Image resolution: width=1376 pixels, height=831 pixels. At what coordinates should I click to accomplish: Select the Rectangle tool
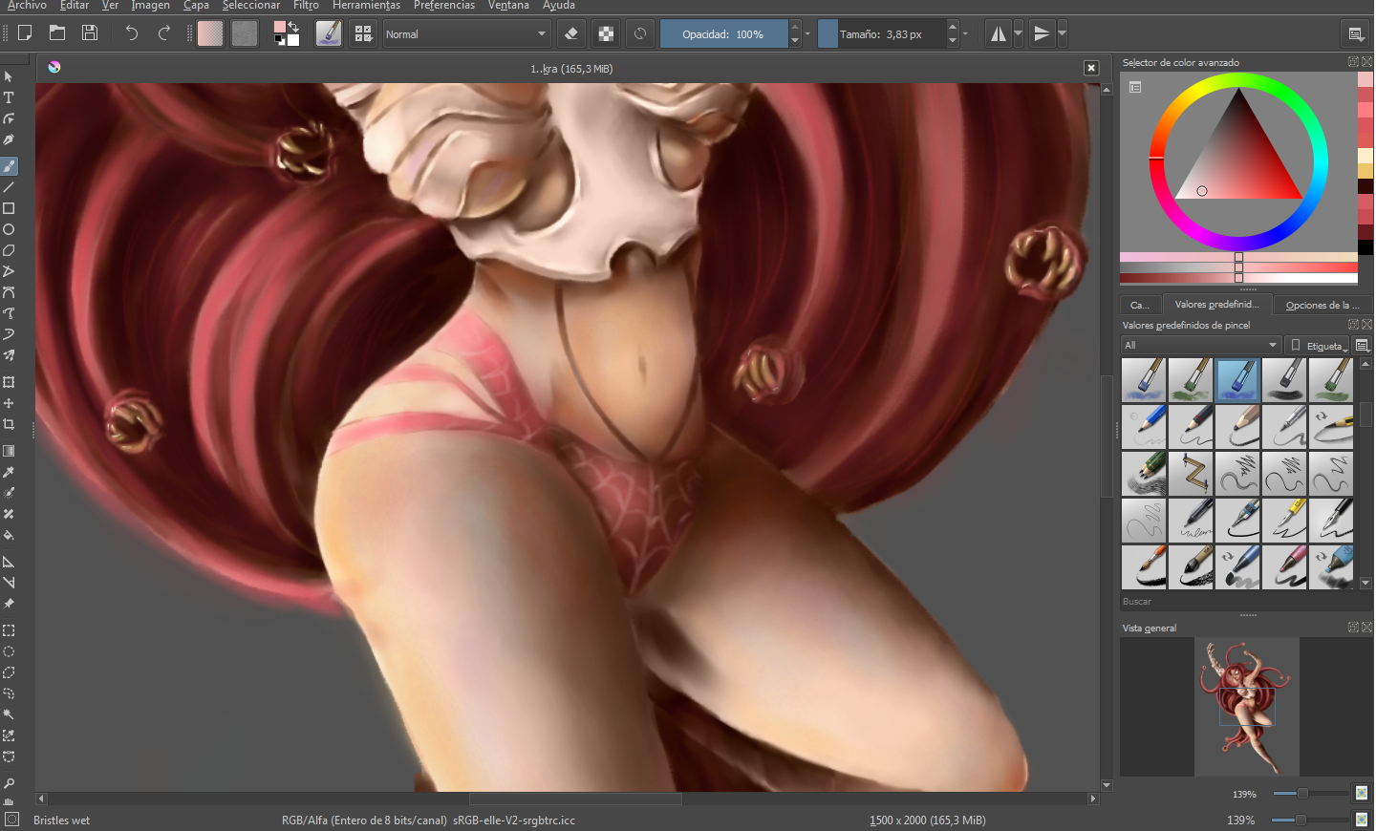9,208
